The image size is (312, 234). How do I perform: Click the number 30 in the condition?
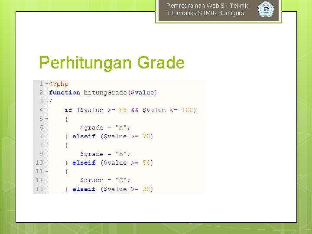(x=146, y=189)
